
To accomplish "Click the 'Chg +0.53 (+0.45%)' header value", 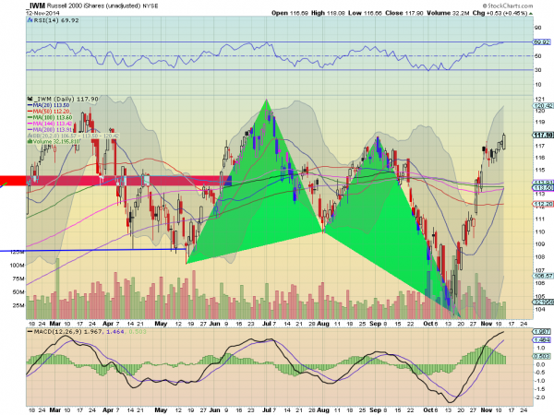I will click(x=500, y=13).
